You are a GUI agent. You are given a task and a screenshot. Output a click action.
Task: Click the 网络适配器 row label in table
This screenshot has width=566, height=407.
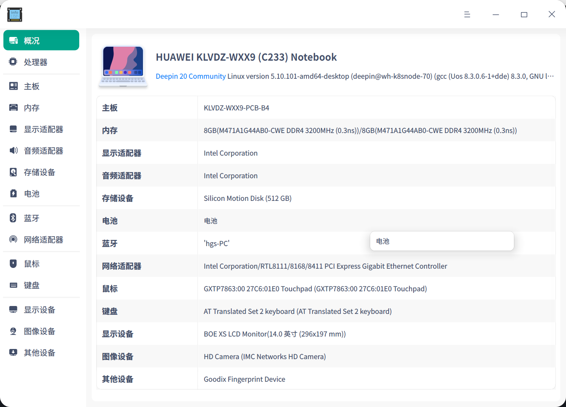point(122,266)
